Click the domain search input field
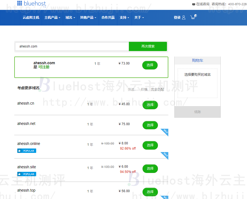The image size is (247, 199). (72, 46)
